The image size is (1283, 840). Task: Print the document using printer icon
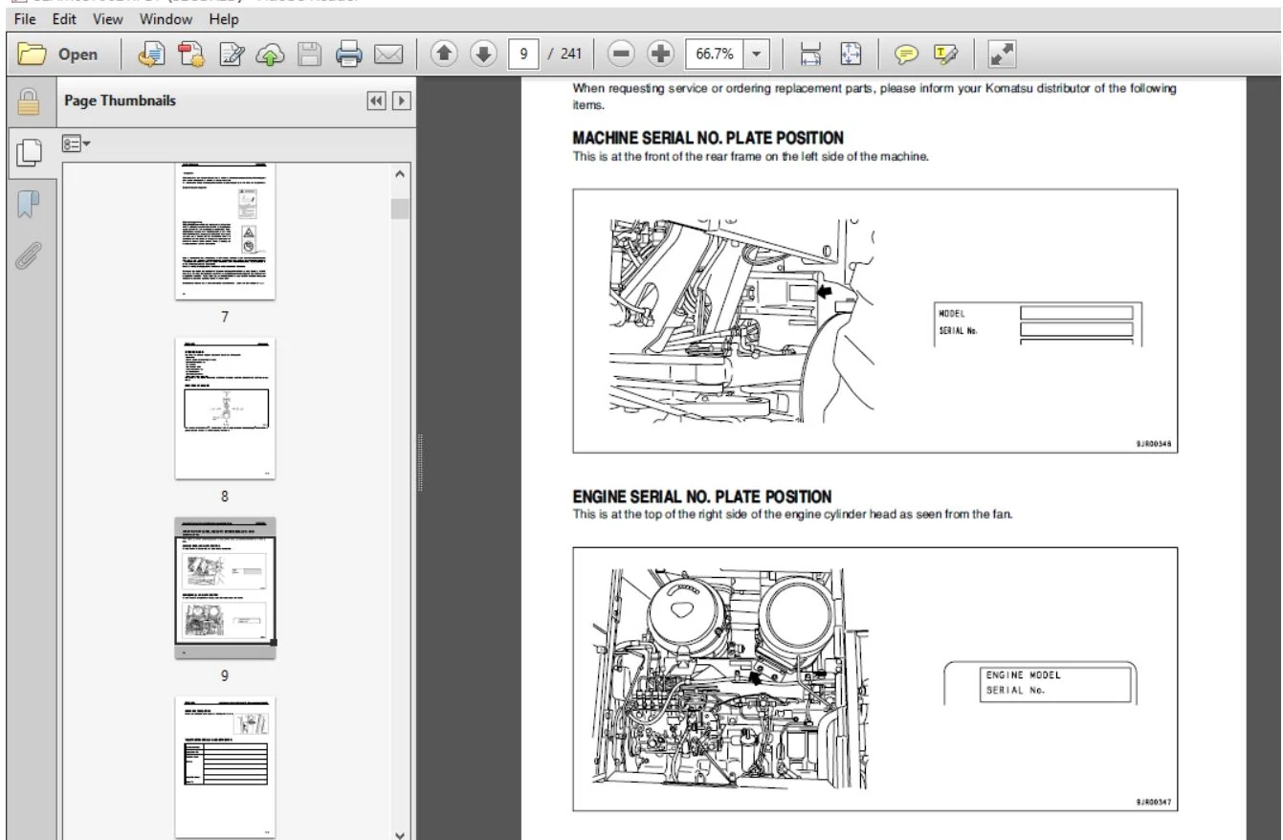pos(348,55)
